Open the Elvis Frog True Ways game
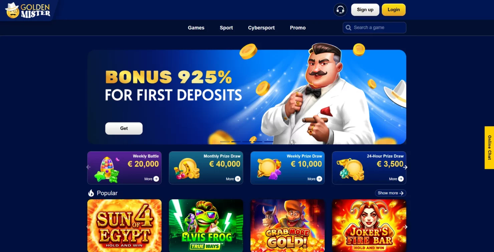494x252 pixels. tap(206, 226)
